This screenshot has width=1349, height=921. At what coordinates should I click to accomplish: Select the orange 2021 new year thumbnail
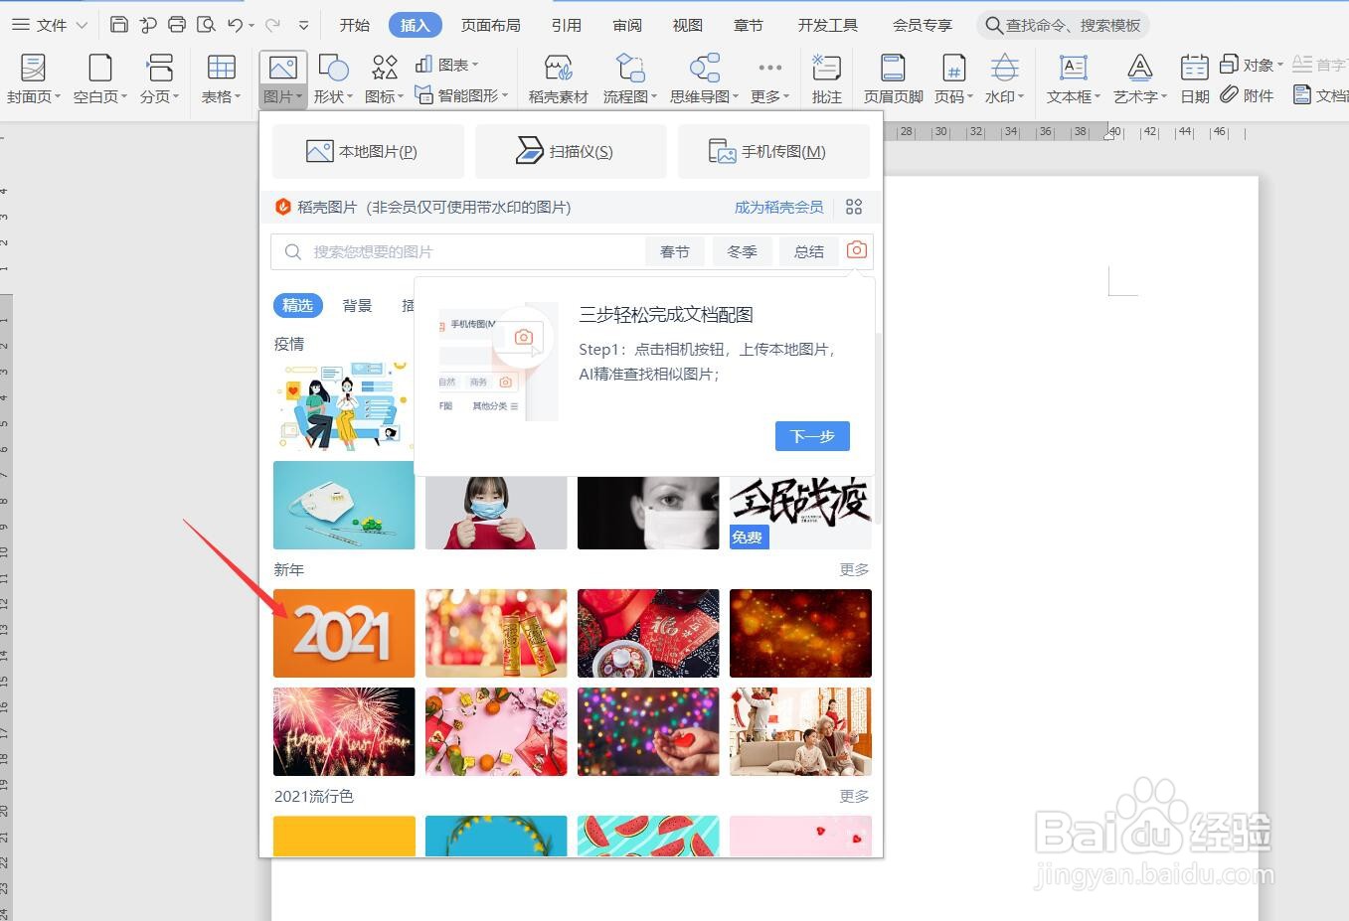pyautogui.click(x=343, y=633)
